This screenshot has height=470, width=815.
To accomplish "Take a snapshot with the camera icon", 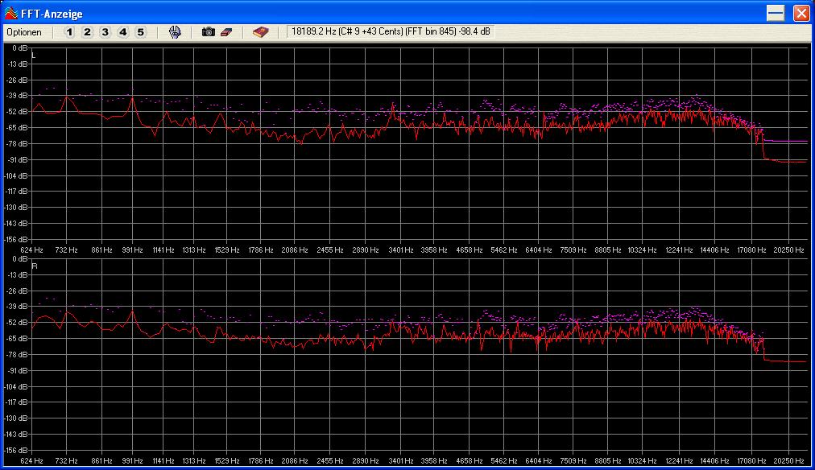I will click(209, 32).
